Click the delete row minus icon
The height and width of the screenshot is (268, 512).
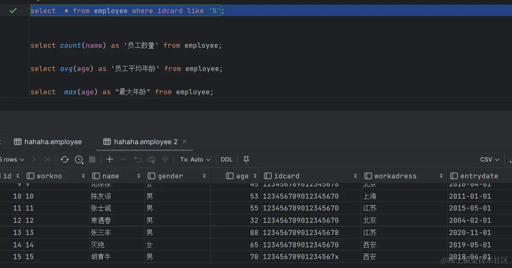[x=123, y=159]
